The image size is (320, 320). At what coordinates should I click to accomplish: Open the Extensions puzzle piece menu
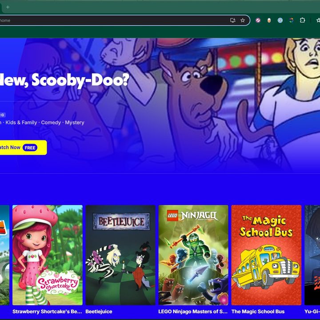click(x=302, y=20)
